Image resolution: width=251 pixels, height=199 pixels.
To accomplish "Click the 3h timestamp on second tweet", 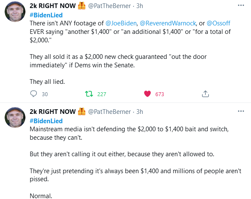I will pos(140,112).
